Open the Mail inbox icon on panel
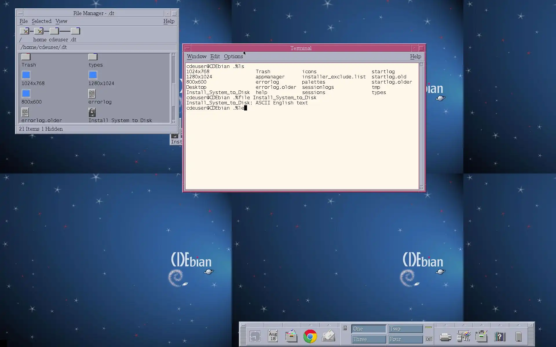Screen dimensions: 556x347 tap(328, 337)
